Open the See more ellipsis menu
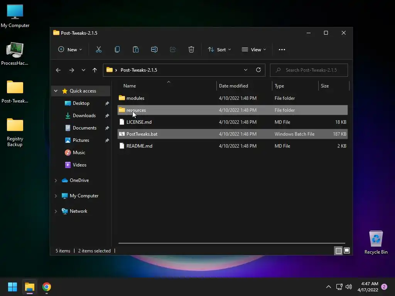 282,50
